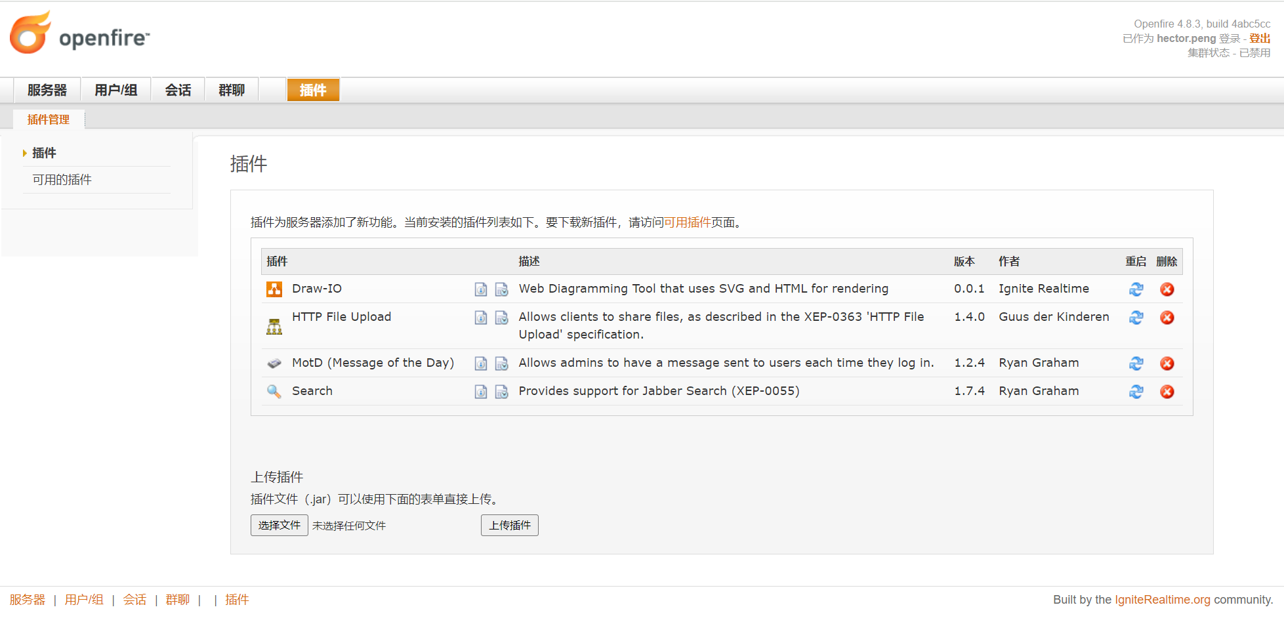Screen dimensions: 1284x624
Task: Select 插件 in the sidebar
Action: 44,153
